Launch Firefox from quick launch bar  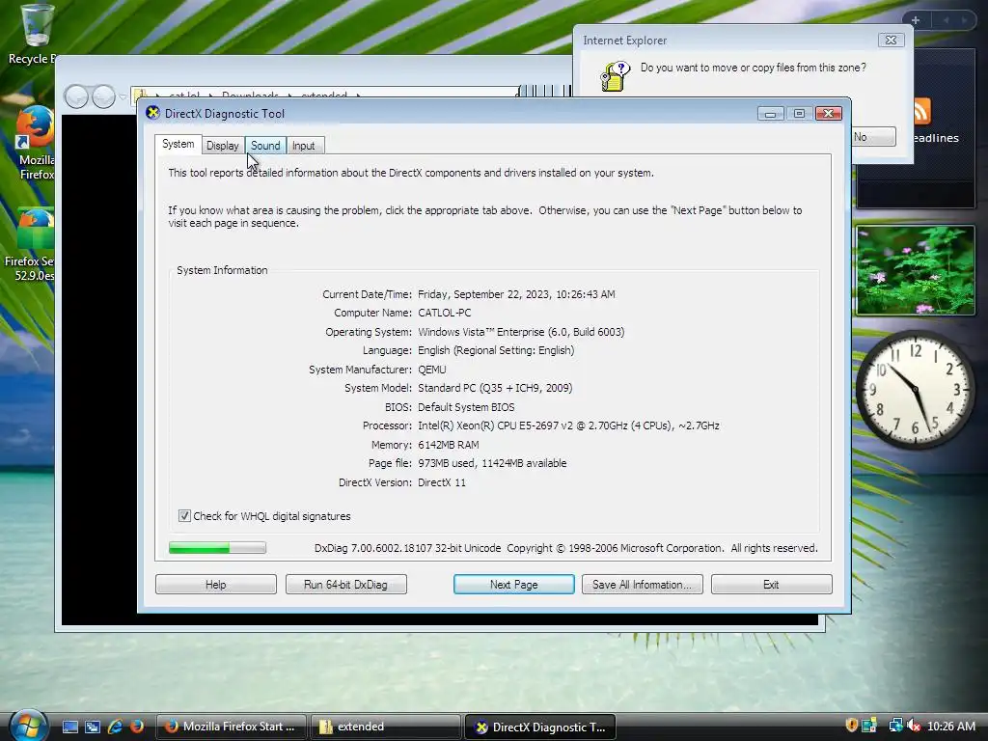pos(137,727)
